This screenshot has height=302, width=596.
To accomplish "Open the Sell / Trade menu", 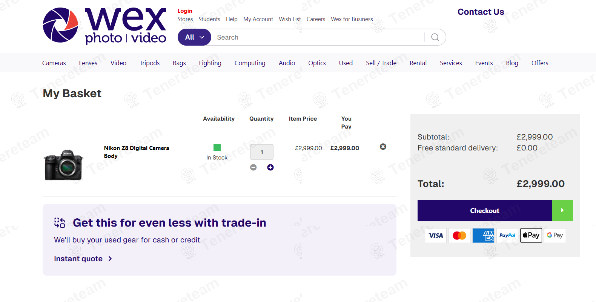I will tap(381, 63).
